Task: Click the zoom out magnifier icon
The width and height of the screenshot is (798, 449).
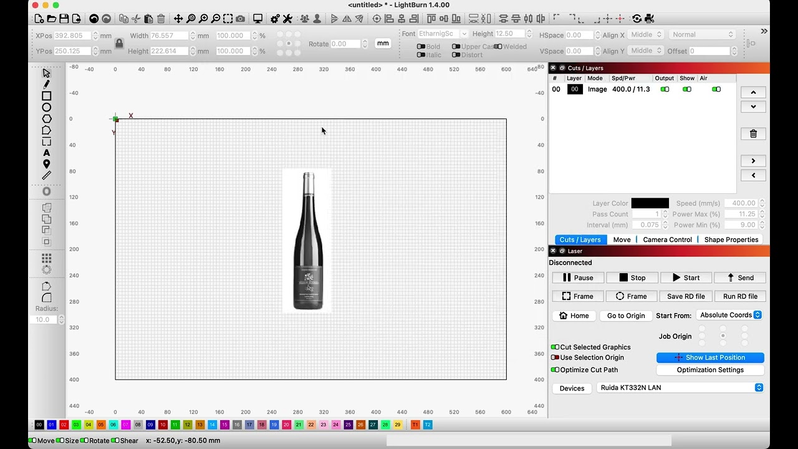Action: [x=216, y=19]
